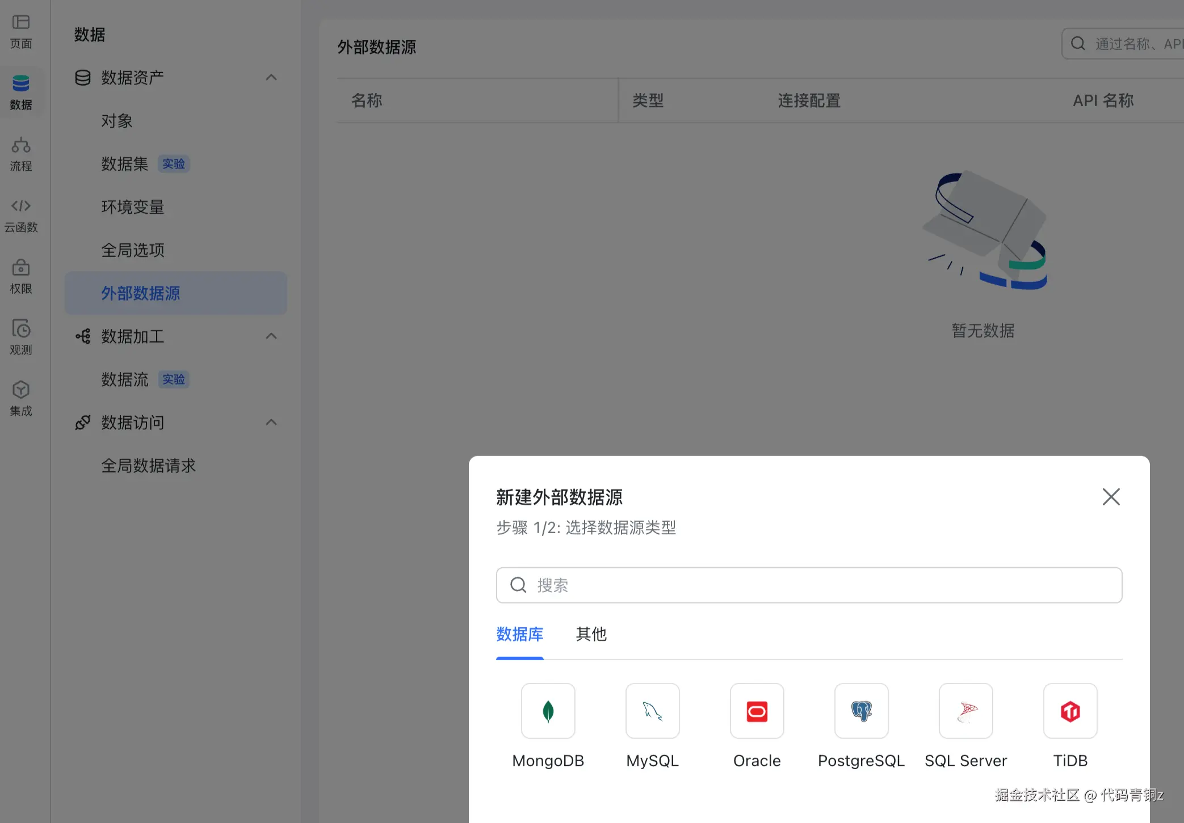
Task: Pick the Oracle database icon
Action: 757,711
